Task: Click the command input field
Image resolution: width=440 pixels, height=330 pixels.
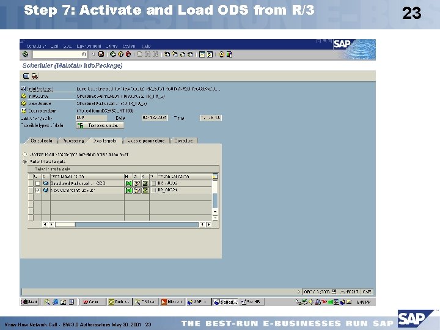Action: pyautogui.click(x=59, y=54)
